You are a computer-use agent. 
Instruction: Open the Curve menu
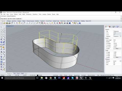11,14
